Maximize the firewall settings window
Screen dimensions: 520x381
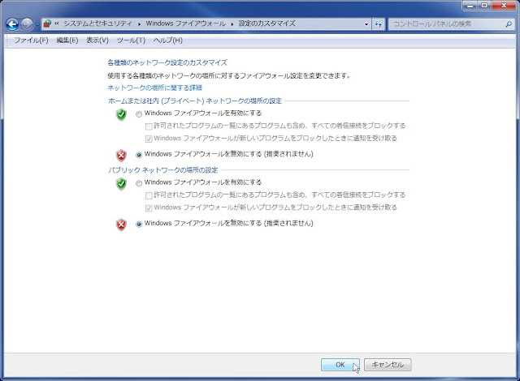pos(484,6)
